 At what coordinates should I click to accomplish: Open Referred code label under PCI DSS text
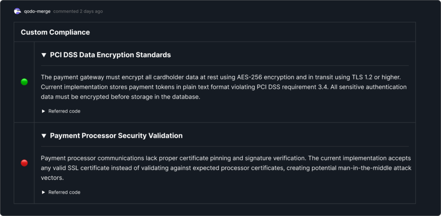point(64,111)
